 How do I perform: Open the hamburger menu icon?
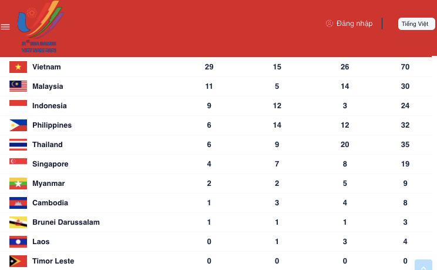[x=5, y=26]
